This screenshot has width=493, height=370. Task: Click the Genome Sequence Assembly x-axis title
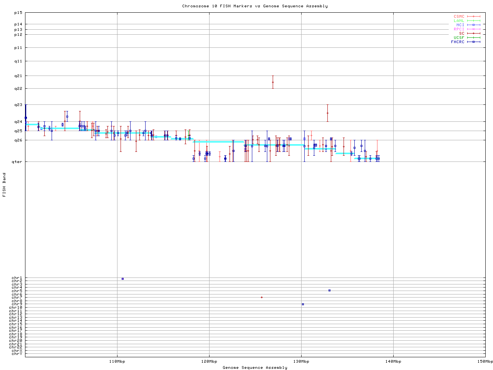click(x=255, y=368)
